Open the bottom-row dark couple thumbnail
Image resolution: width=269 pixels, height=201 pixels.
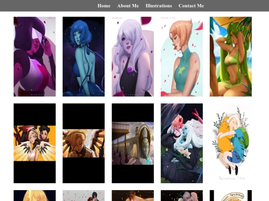182,196
